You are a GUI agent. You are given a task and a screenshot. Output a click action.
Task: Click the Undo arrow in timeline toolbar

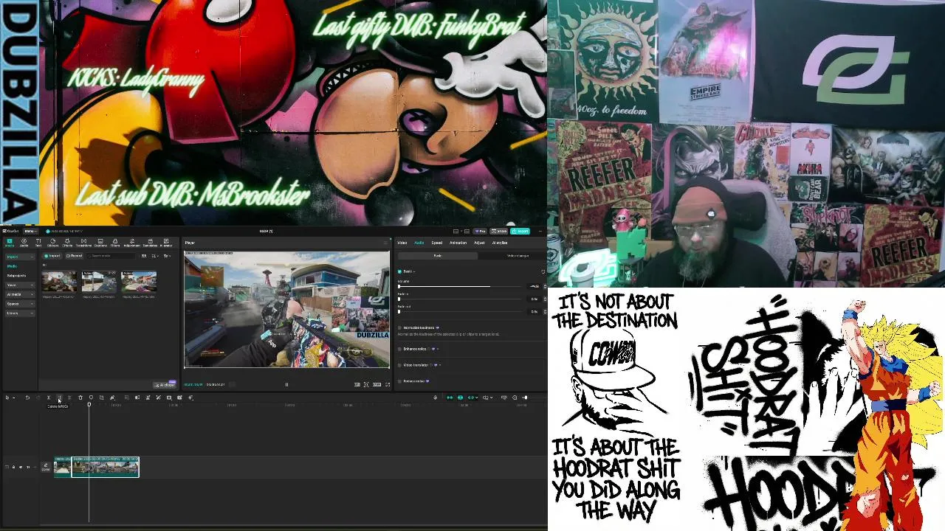(x=27, y=398)
